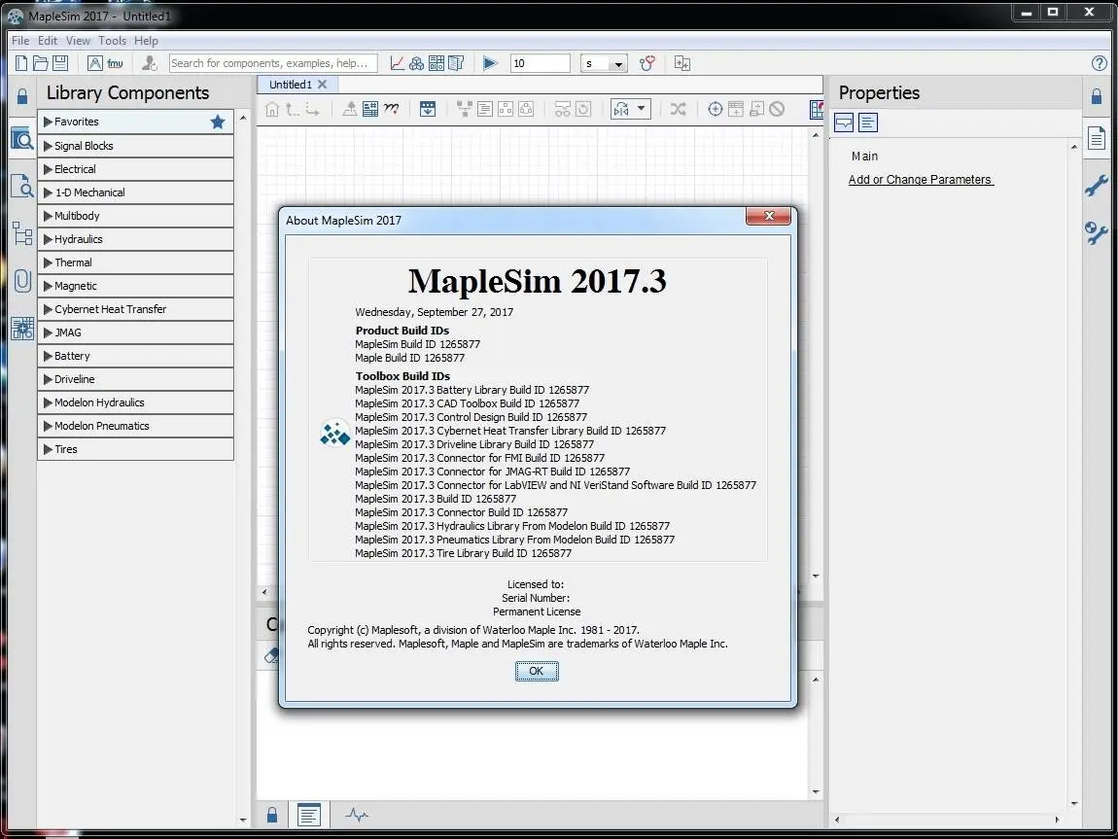Open the book icon in the main toolbar
The height and width of the screenshot is (839, 1118).
click(456, 63)
